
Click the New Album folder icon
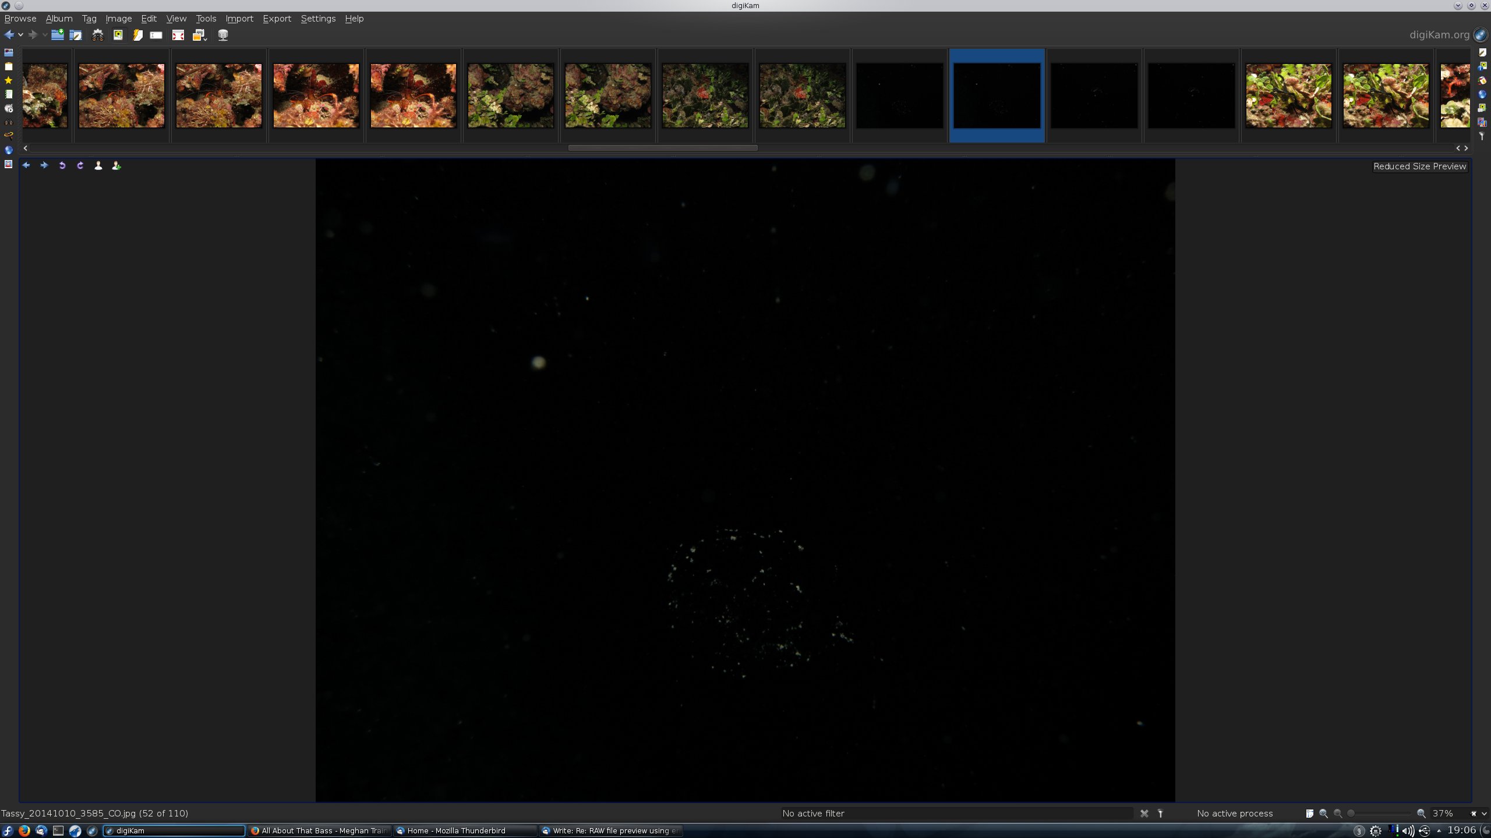(57, 35)
